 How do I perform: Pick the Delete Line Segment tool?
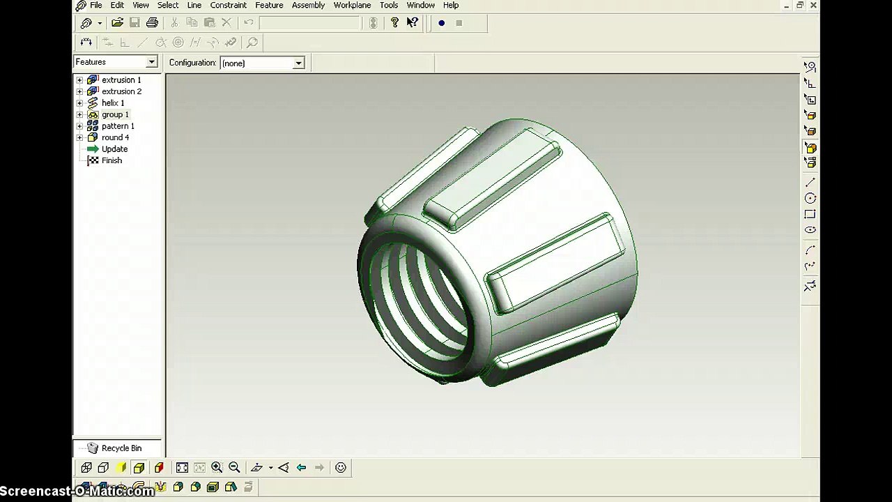tap(810, 286)
